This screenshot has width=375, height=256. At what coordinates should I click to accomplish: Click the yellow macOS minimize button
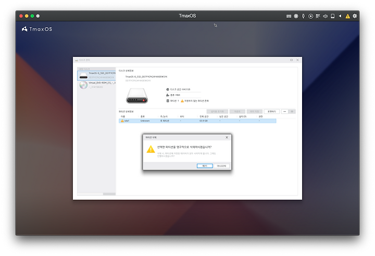[27, 16]
